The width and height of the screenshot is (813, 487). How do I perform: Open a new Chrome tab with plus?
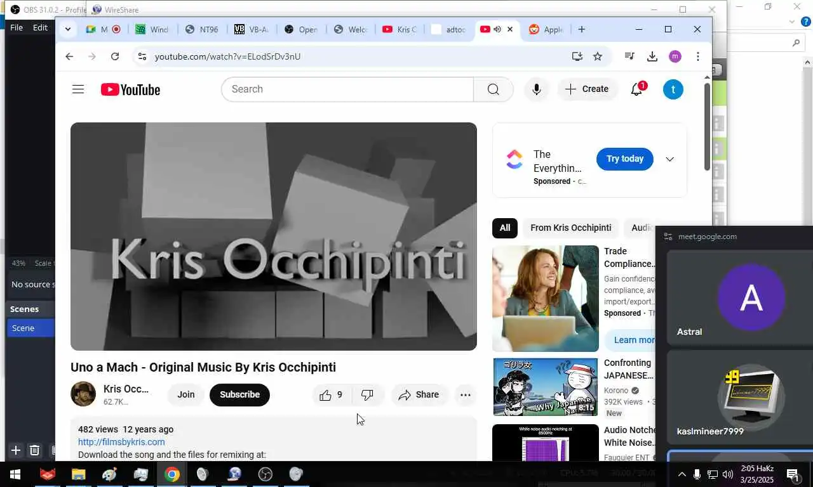coord(582,29)
